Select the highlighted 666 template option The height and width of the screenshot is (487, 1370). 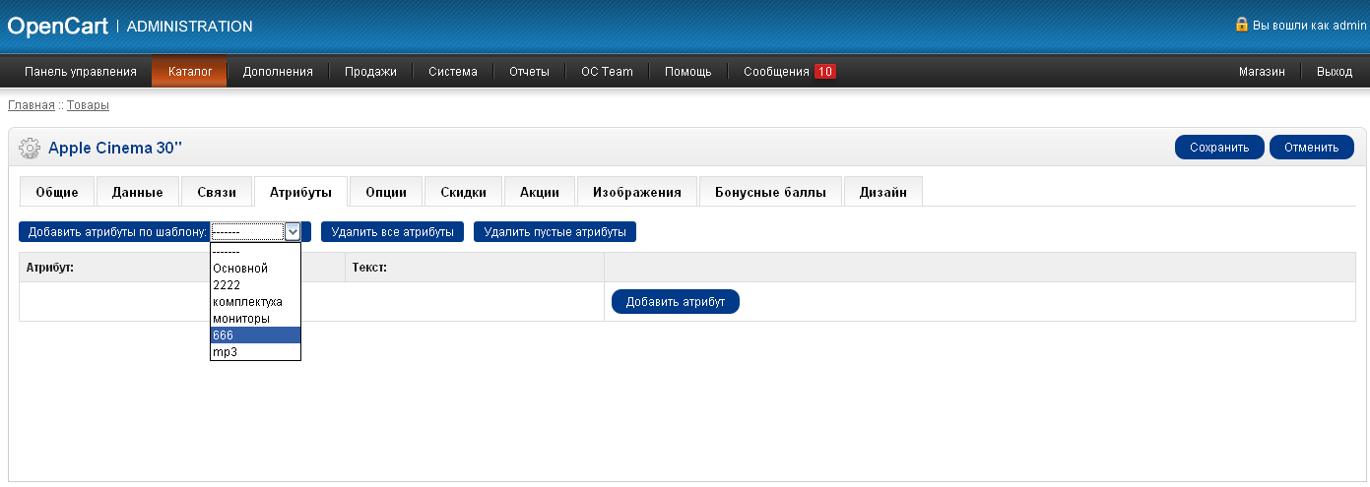point(255,335)
